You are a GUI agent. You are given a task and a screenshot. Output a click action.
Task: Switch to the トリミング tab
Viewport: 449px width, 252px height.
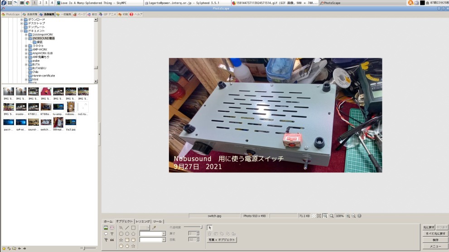tap(143, 221)
